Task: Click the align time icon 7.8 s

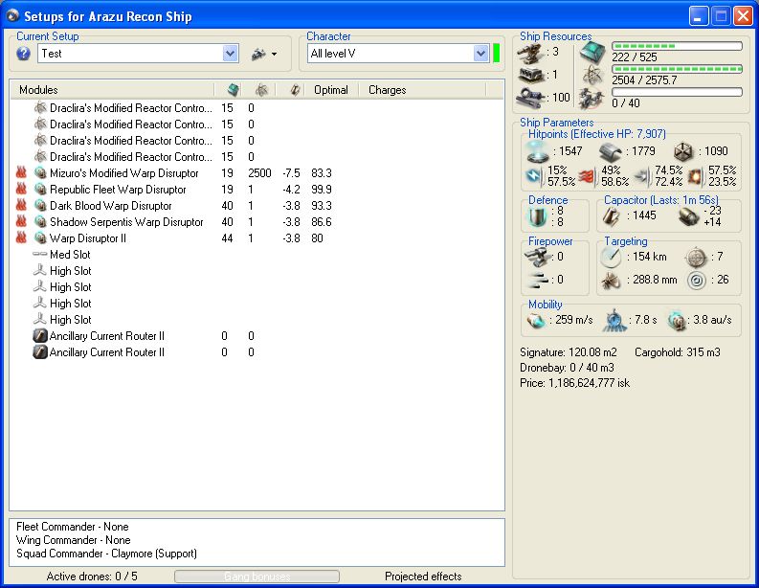Action: coord(614,320)
